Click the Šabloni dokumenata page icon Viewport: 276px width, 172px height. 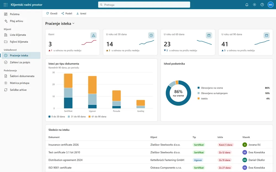click(x=6, y=76)
